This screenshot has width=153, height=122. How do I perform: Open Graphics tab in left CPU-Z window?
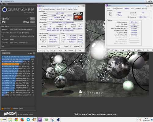pyautogui.click(x=70, y=9)
